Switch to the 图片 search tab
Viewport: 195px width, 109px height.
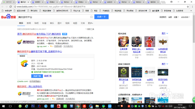pyautogui.click(x=60, y=23)
